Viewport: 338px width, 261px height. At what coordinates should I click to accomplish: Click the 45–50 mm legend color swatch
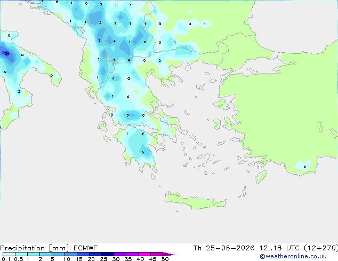[x=157, y=254]
